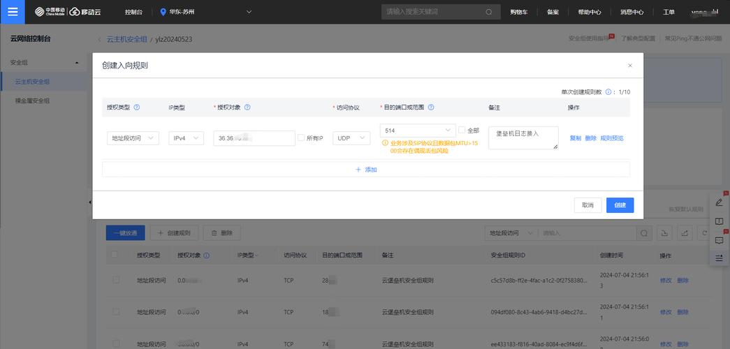The image size is (730, 349).
Task: Click the rule list search icon
Action: click(x=643, y=233)
